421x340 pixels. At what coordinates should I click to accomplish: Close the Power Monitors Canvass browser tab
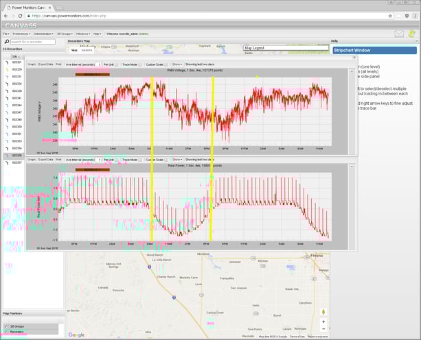(49, 8)
